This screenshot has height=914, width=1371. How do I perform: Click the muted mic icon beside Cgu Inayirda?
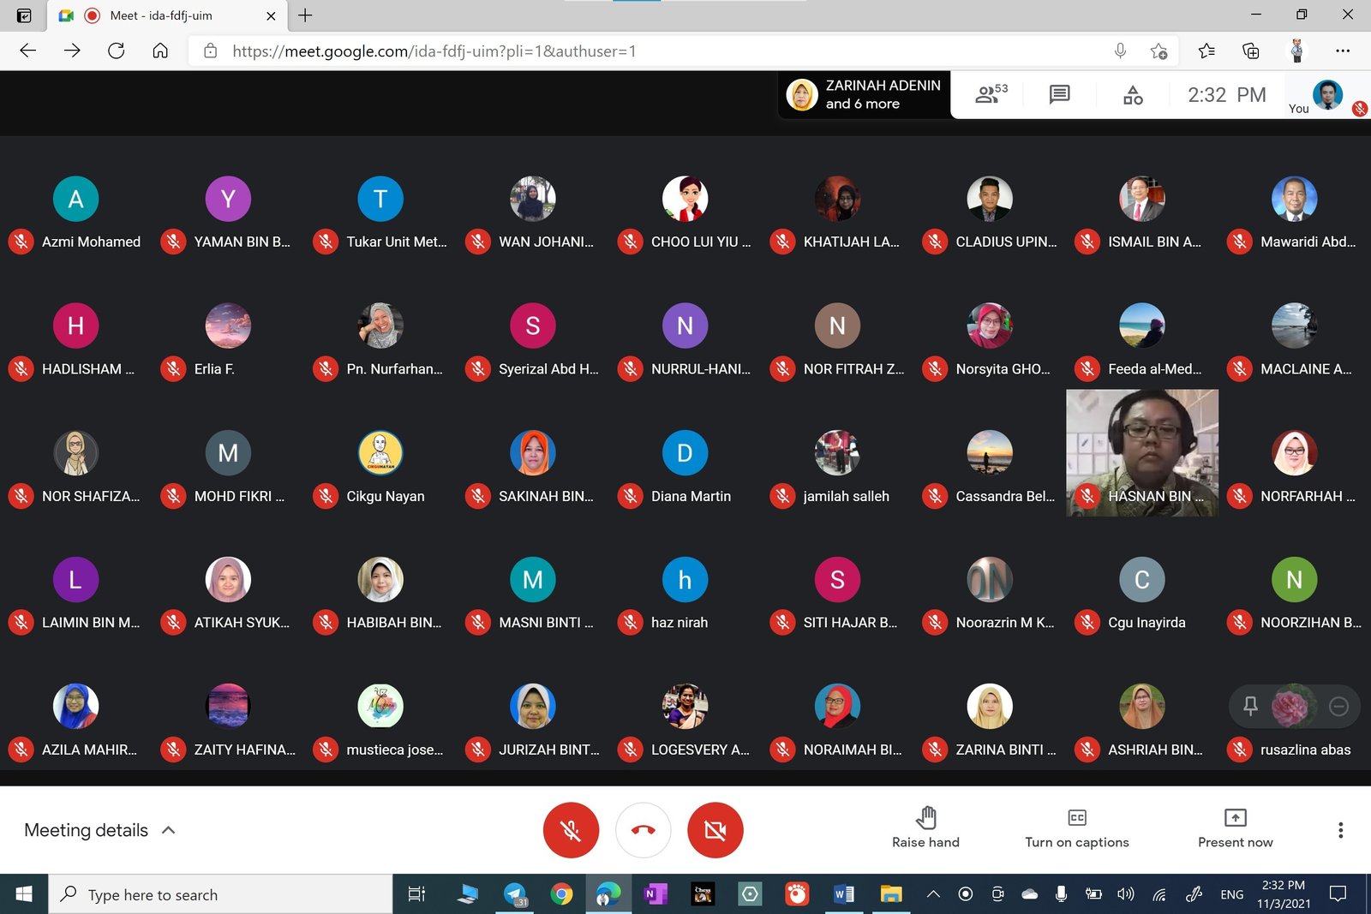(x=1087, y=623)
